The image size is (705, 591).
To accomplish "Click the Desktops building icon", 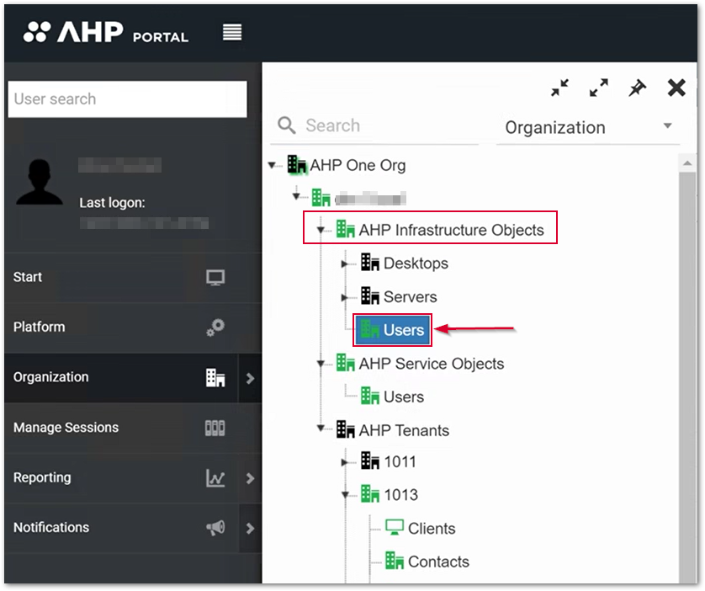I will pyautogui.click(x=370, y=262).
